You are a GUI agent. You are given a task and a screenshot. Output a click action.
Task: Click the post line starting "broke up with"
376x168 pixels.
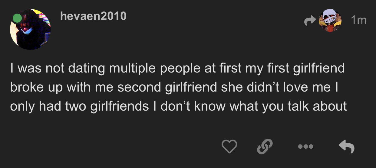coord(175,87)
